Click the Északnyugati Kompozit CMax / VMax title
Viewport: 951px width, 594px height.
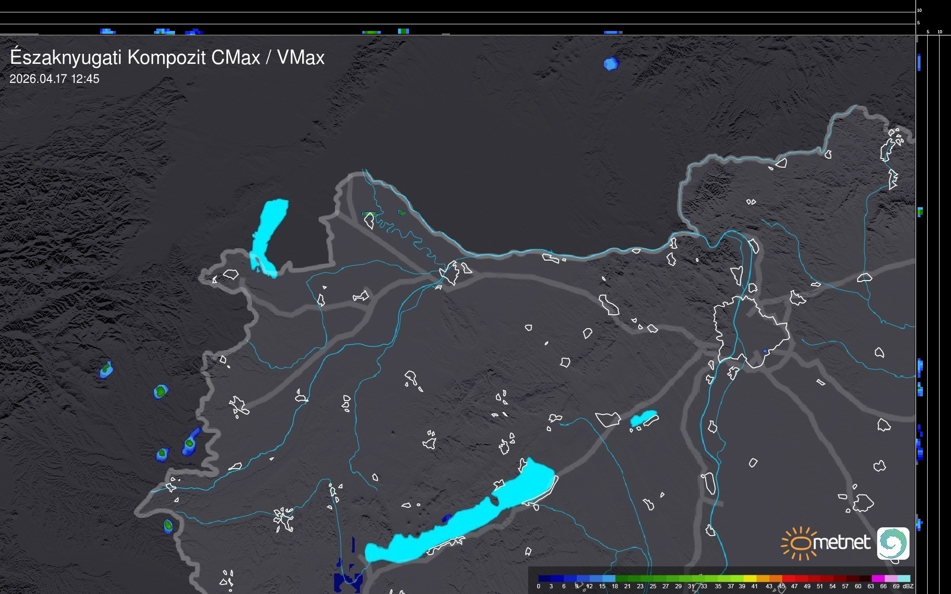(x=167, y=58)
